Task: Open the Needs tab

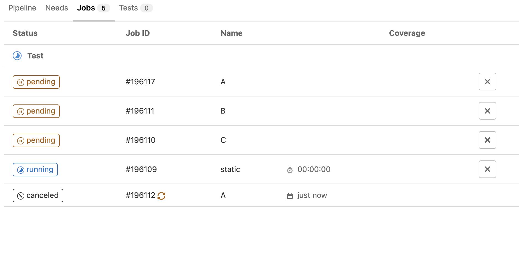Action: (56, 8)
